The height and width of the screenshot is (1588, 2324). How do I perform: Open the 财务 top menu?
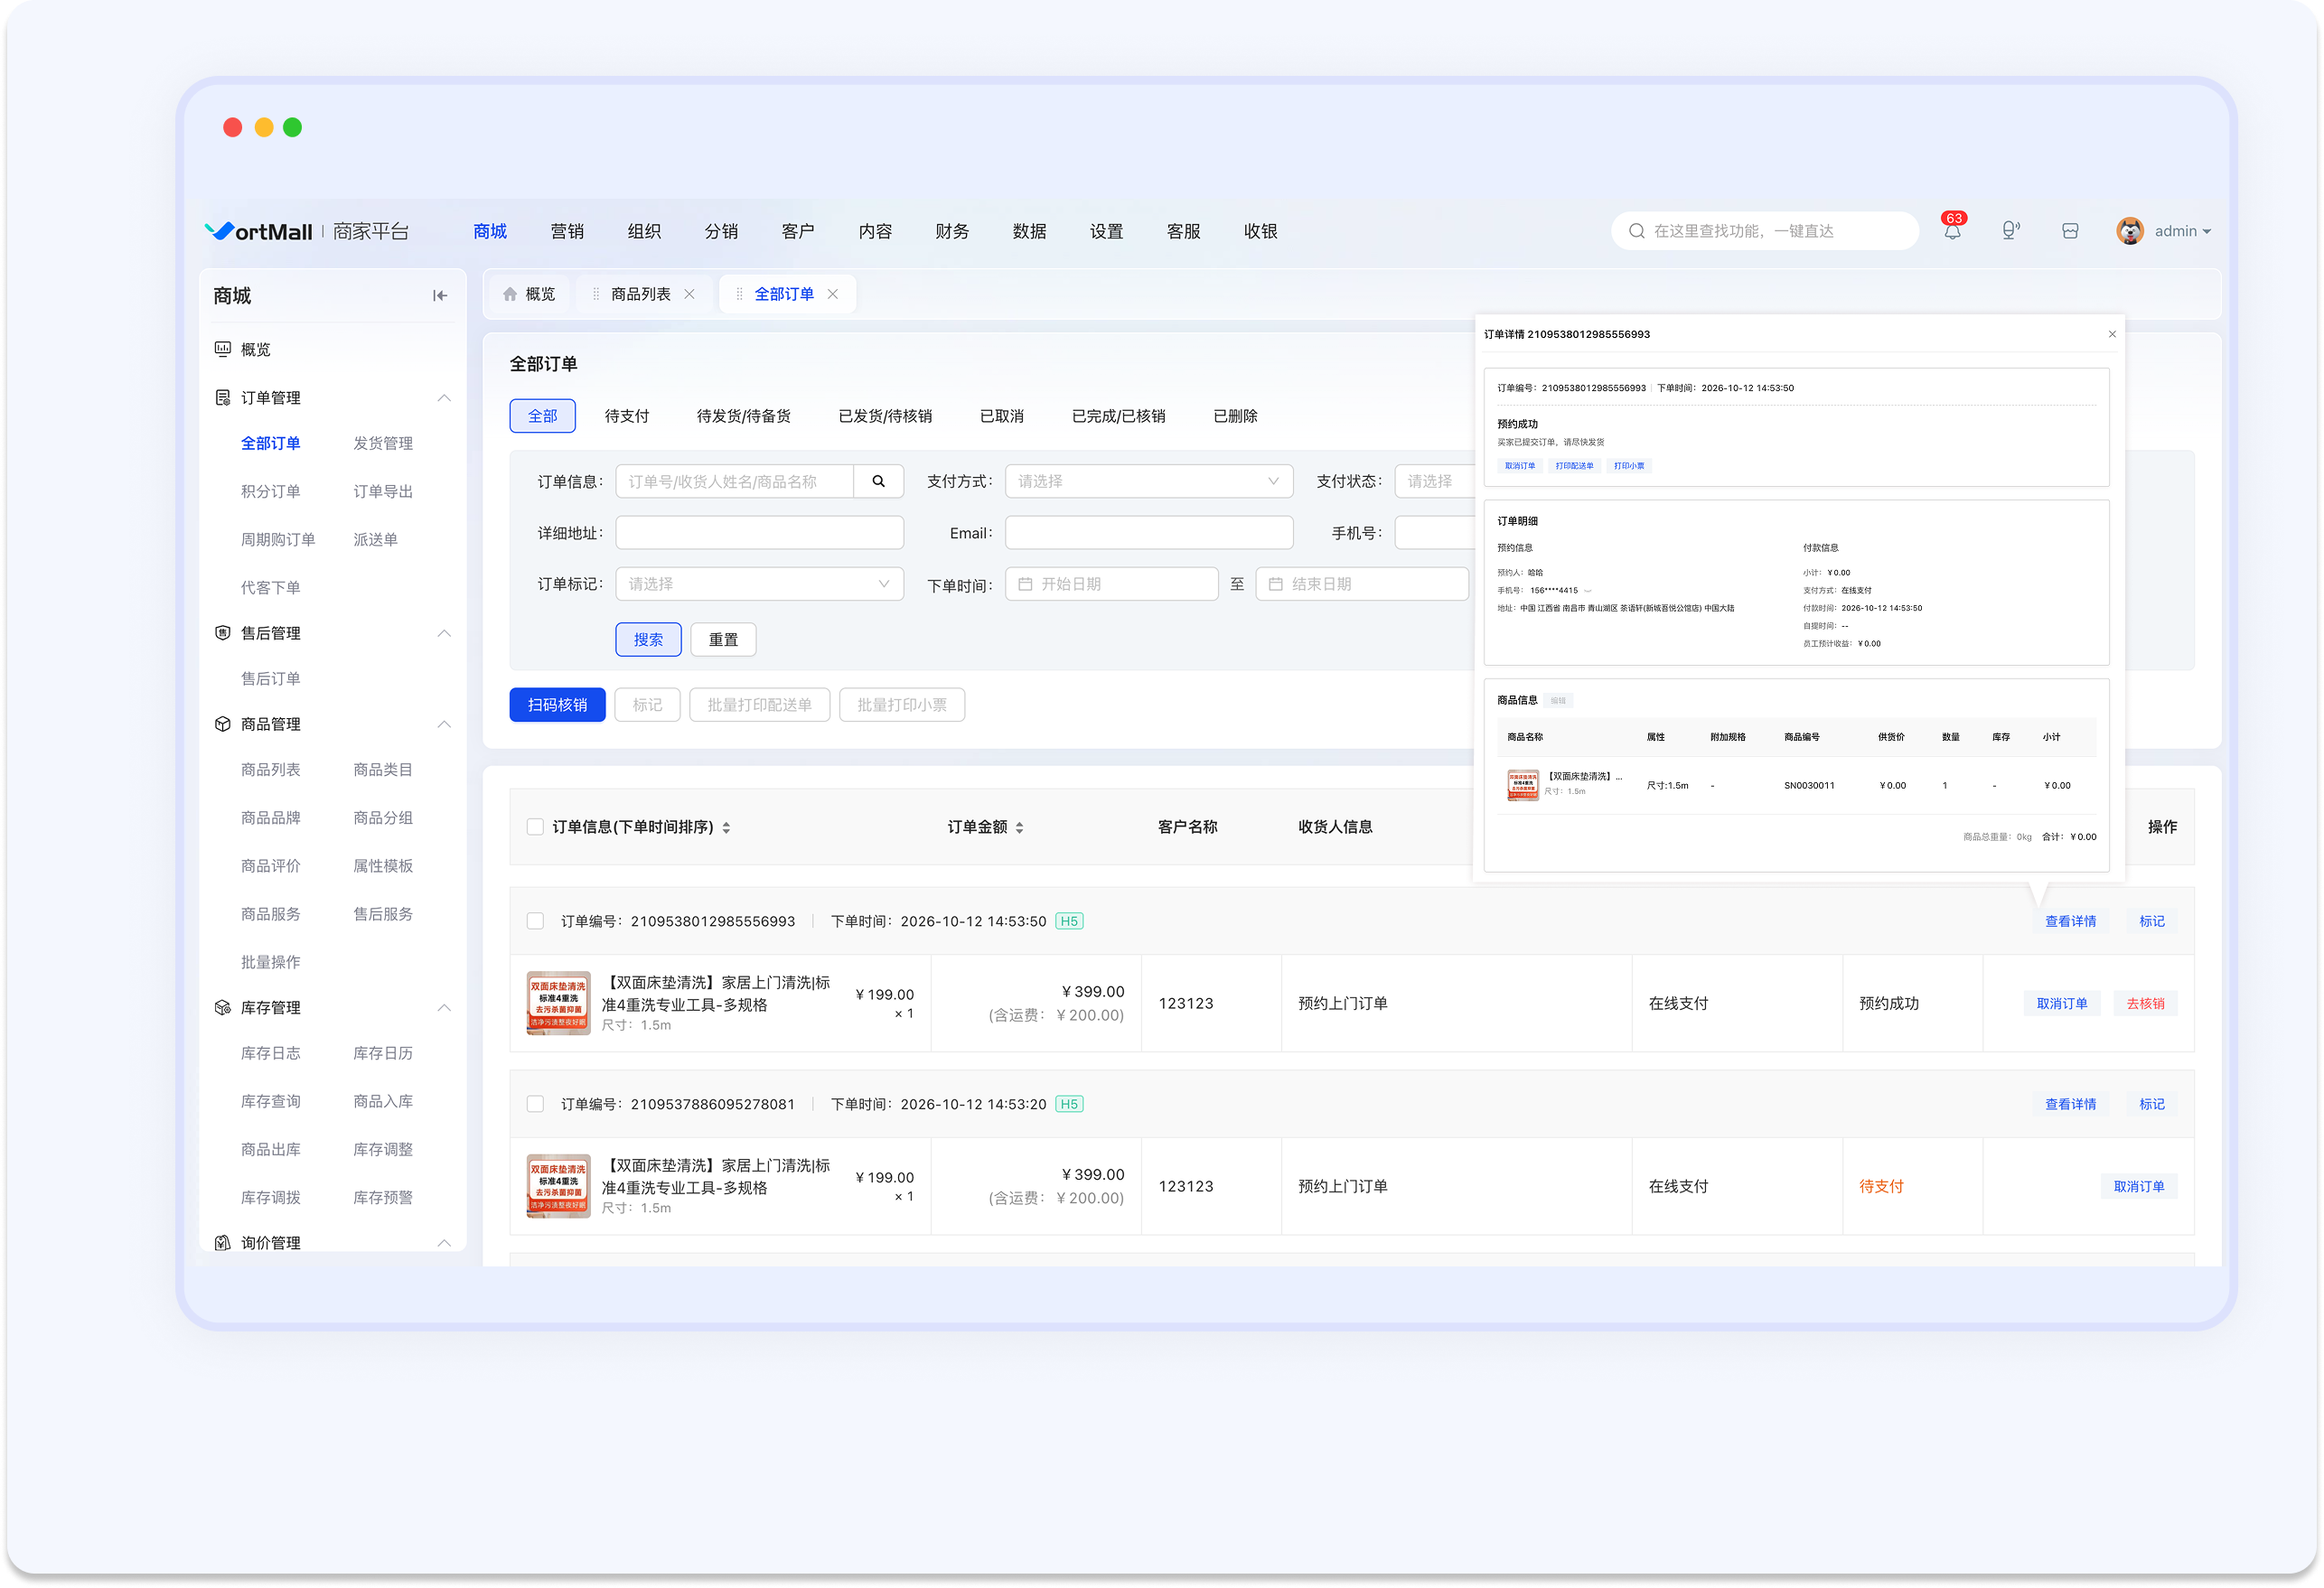[x=952, y=231]
